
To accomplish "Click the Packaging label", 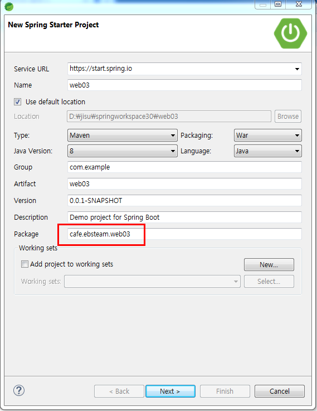I will [197, 136].
